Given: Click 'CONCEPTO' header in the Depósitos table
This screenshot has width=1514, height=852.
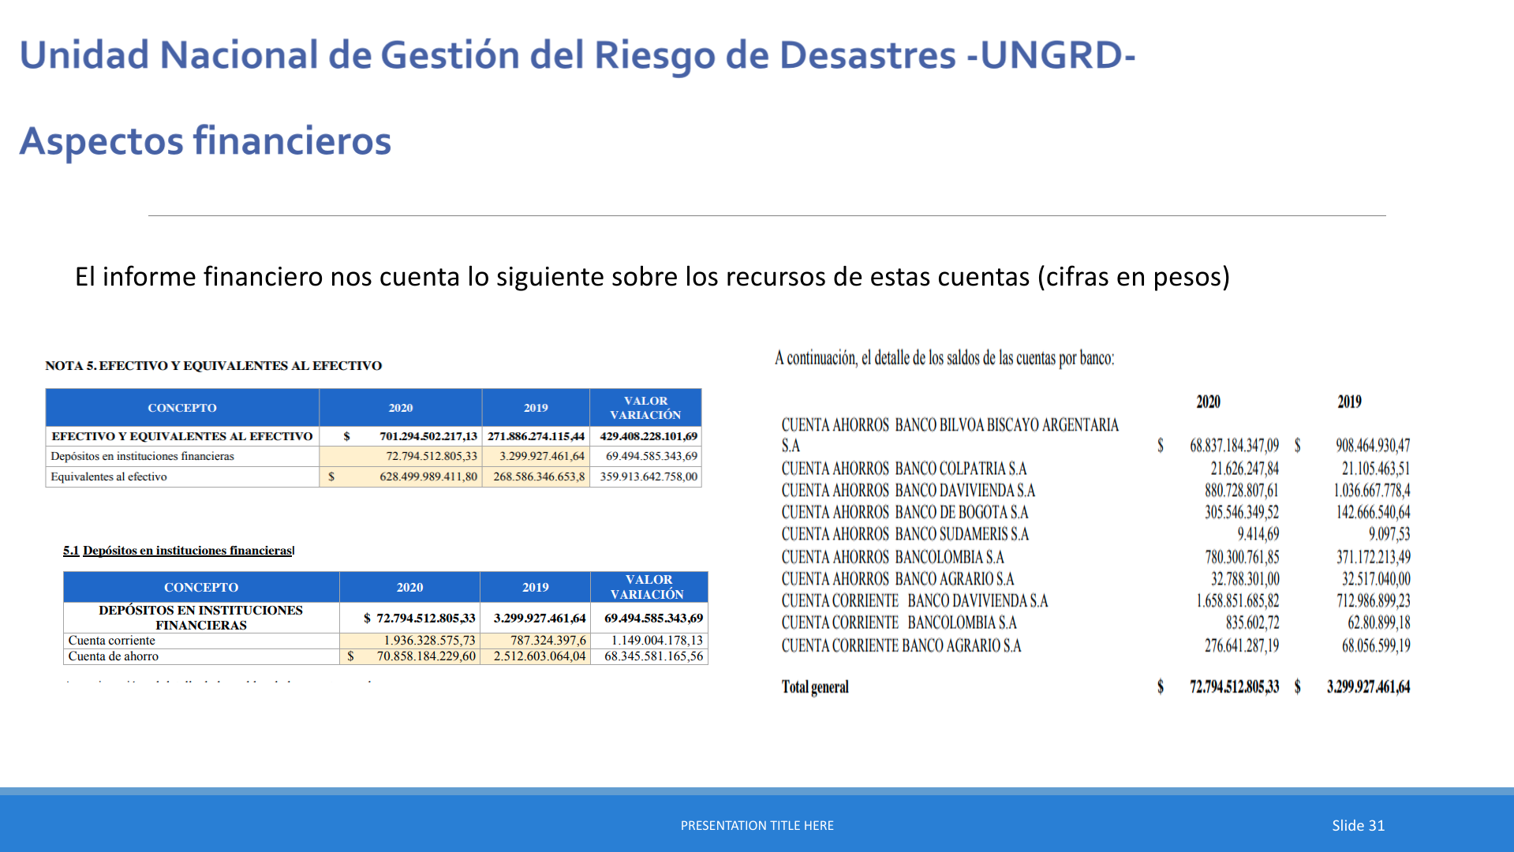Looking at the screenshot, I should click(x=201, y=588).
